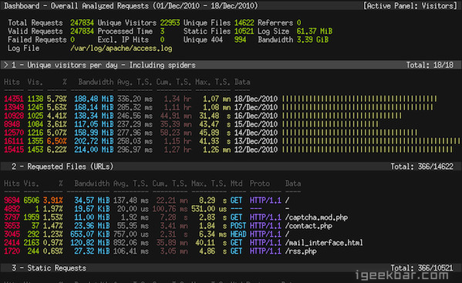Click the HEAD method in Requested Files
Screen dimensions: 462x283
(238, 234)
